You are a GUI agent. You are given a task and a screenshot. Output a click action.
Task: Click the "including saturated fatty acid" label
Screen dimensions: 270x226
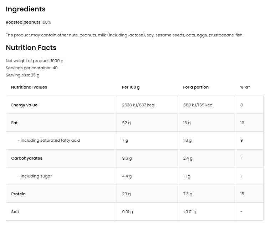(x=49, y=140)
